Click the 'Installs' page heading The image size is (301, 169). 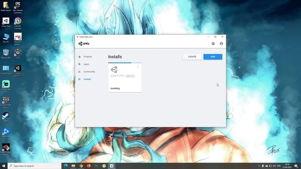(115, 57)
